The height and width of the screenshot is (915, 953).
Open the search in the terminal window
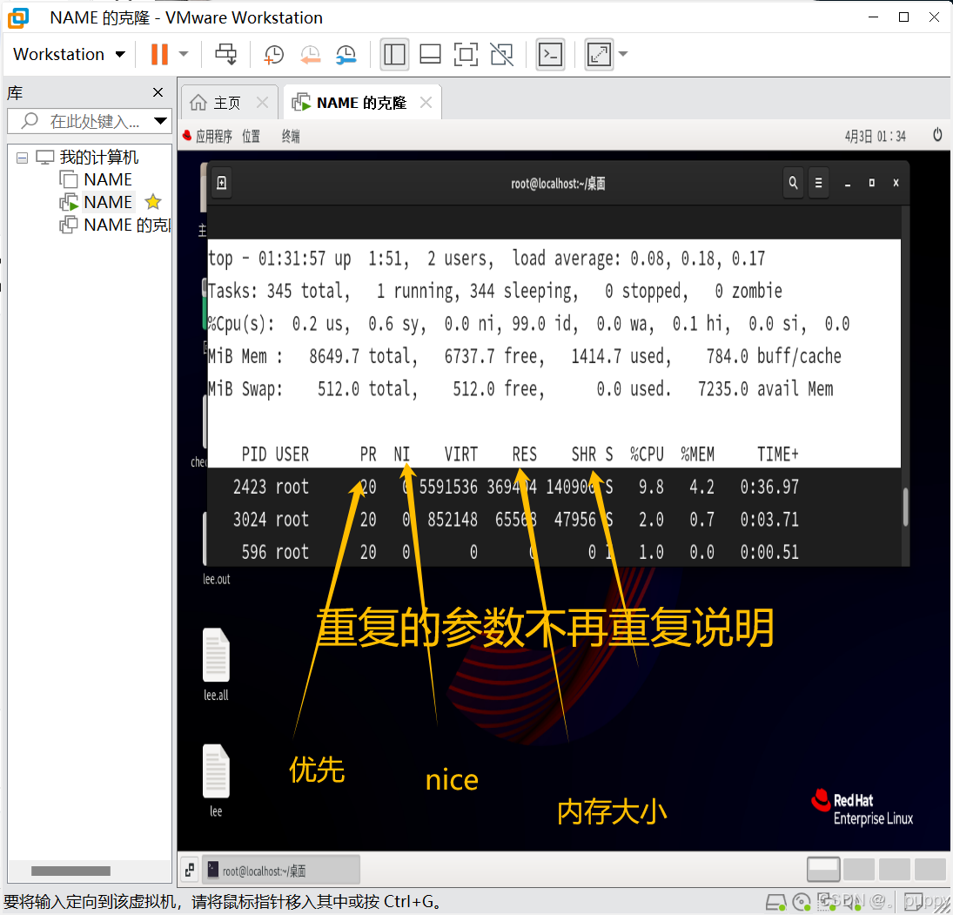click(793, 183)
